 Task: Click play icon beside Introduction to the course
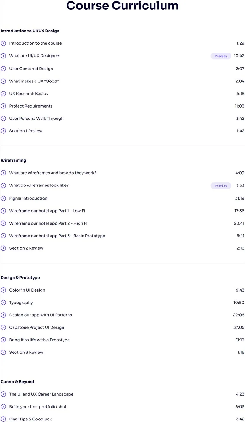coord(3,43)
